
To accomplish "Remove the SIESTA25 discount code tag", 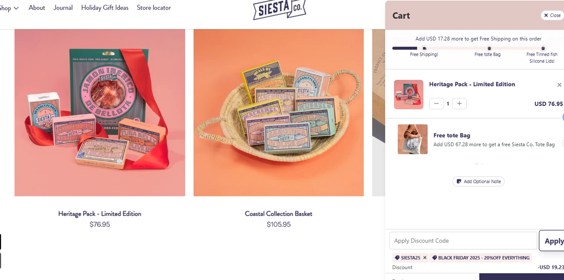I will click(425, 258).
